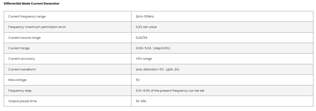Select the Current accuracy label
The width and height of the screenshot is (316, 111).
[21, 59]
